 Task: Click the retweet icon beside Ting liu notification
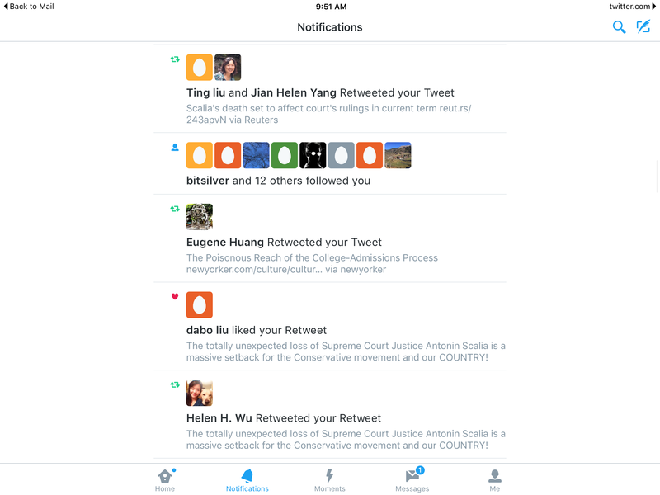175,59
